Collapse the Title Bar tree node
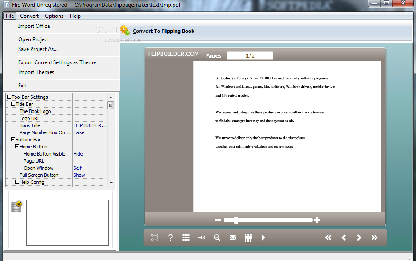416x261 pixels. tap(13, 104)
